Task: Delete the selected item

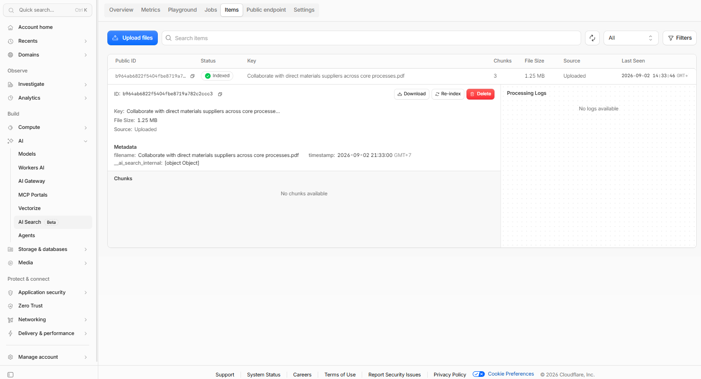Action: 480,94
